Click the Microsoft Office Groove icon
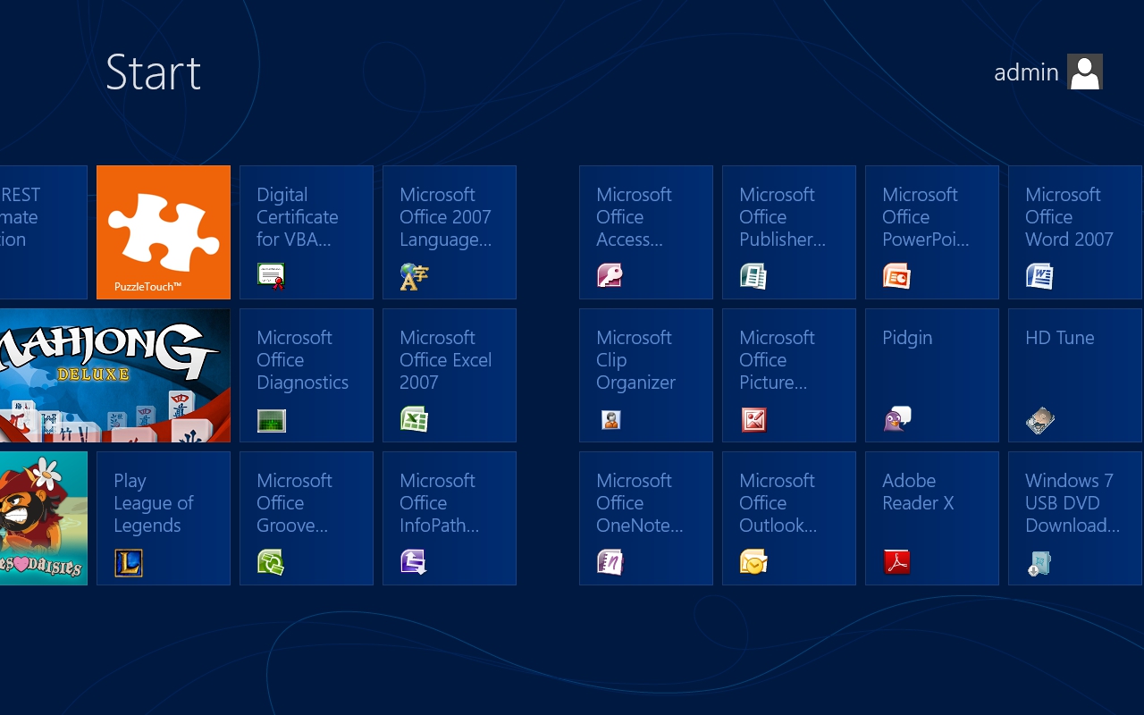The image size is (1144, 715). point(271,563)
